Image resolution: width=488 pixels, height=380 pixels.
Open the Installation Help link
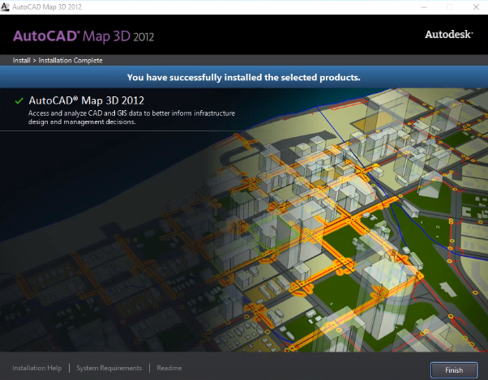point(37,368)
